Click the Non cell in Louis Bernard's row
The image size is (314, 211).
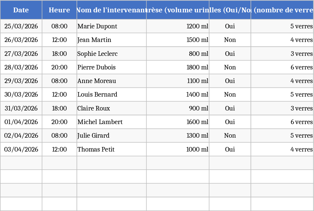230,95
